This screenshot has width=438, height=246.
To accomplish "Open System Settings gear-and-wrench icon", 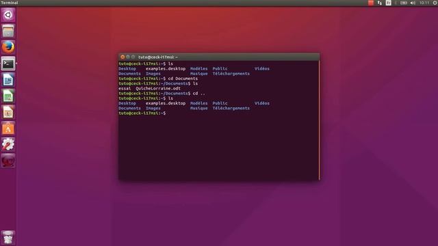I will coord(8,144).
